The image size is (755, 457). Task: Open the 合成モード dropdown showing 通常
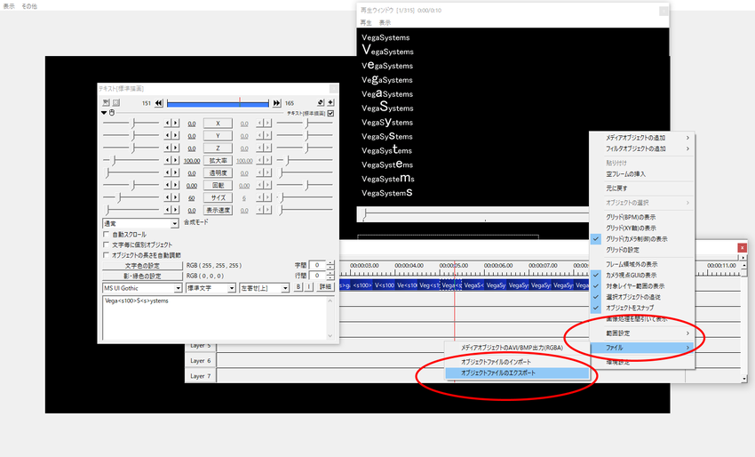(x=140, y=224)
